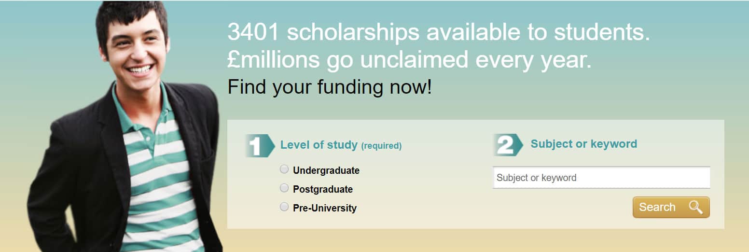Image resolution: width=749 pixels, height=252 pixels.
Task: Click the step 2 arrow badge
Action: click(x=508, y=145)
